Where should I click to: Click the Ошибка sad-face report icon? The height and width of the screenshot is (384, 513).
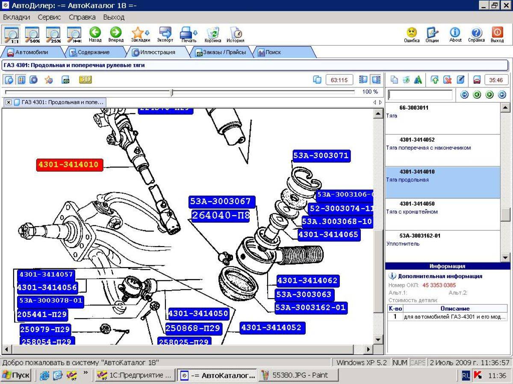412,34
